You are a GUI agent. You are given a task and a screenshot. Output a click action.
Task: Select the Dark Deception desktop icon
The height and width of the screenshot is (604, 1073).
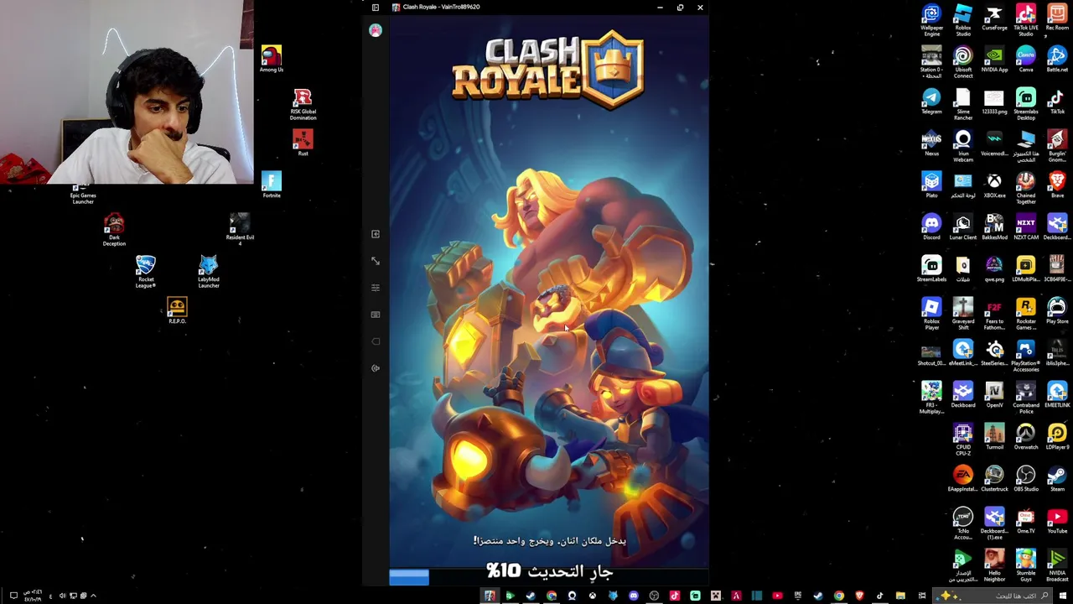114,230
